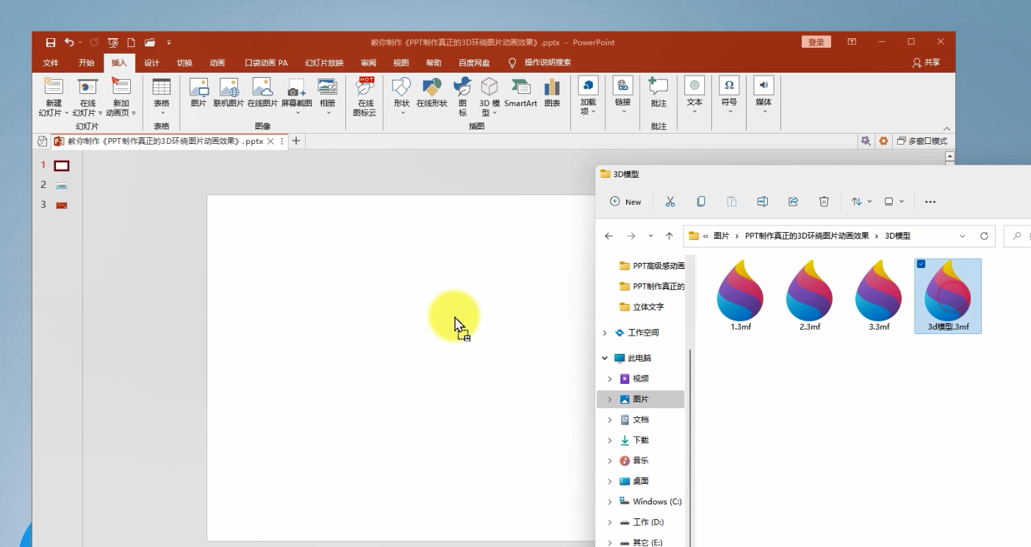1031x547 pixels.
Task: Open the Symbols (符号) dropdown
Action: pos(729,95)
